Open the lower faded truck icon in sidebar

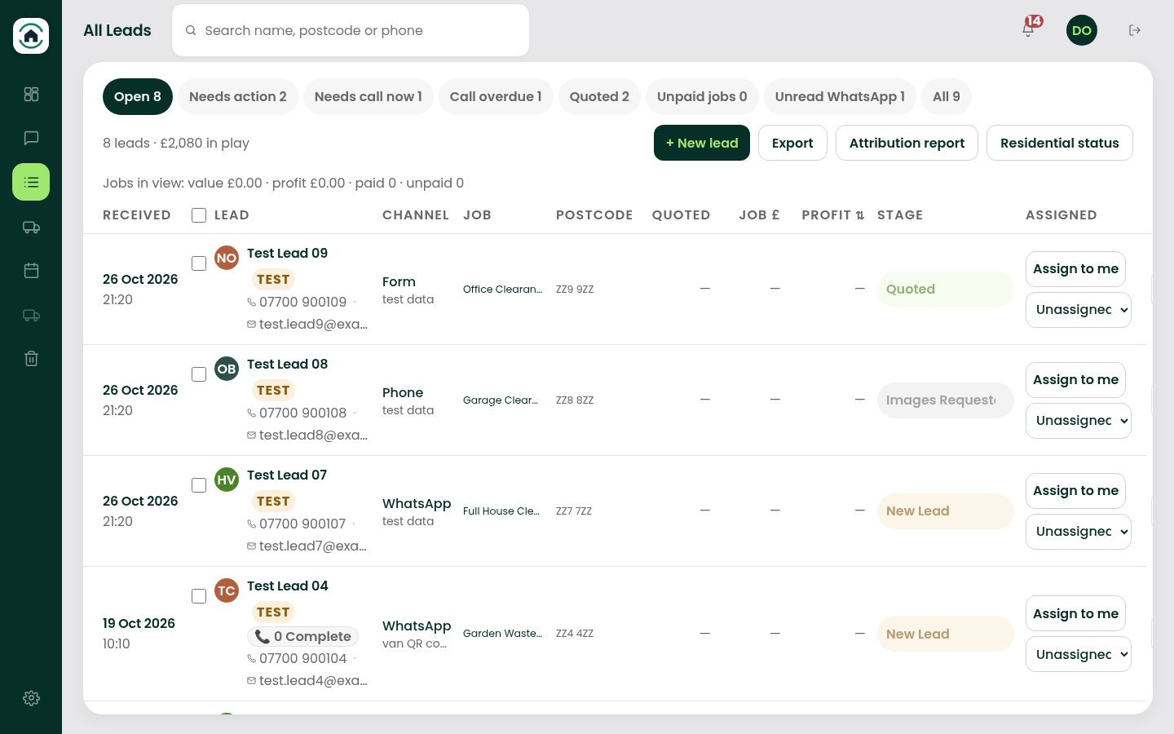tap(31, 315)
